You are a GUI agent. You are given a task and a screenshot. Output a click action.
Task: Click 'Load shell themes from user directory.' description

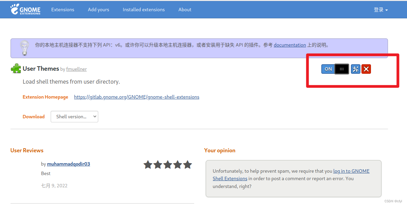71,82
